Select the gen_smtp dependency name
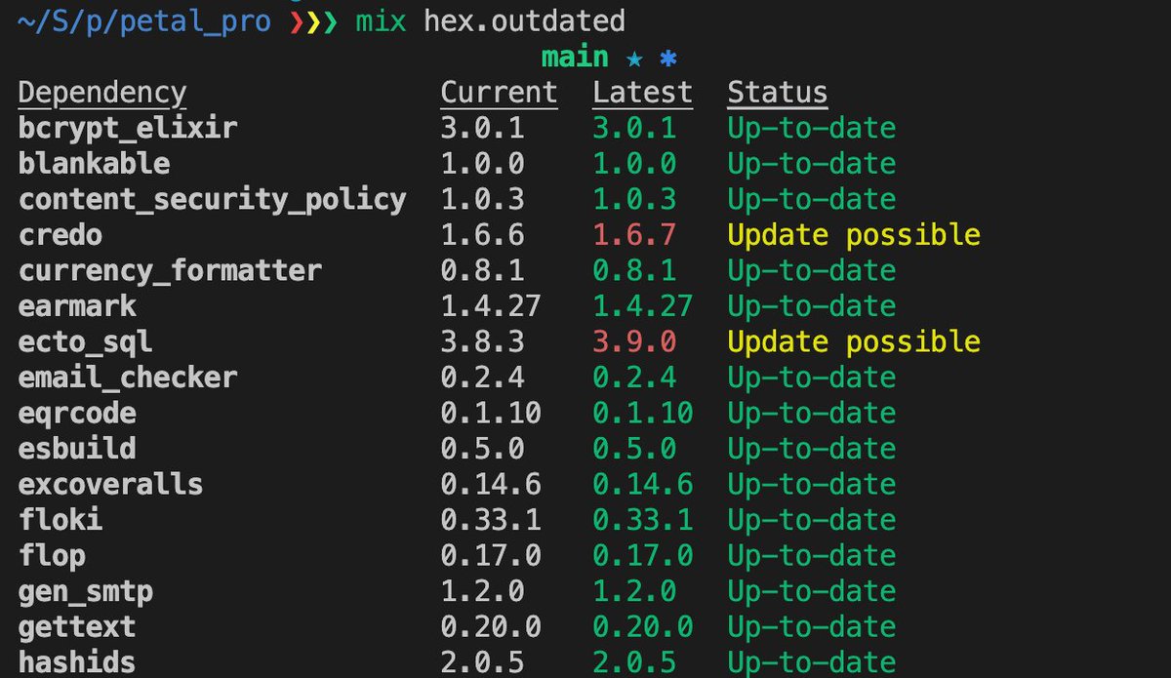Viewport: 1171px width, 678px height. (86, 592)
